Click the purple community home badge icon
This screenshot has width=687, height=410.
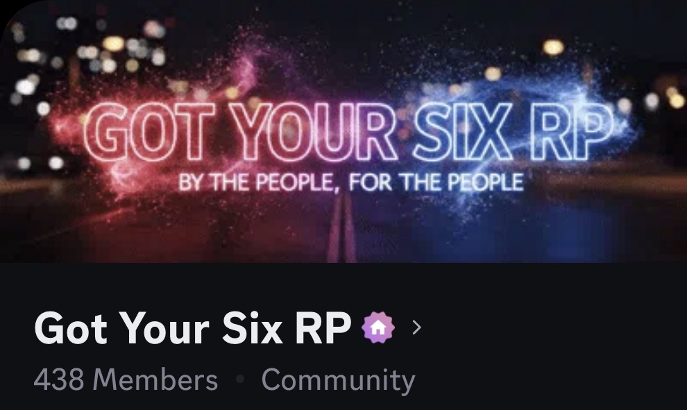pos(378,327)
